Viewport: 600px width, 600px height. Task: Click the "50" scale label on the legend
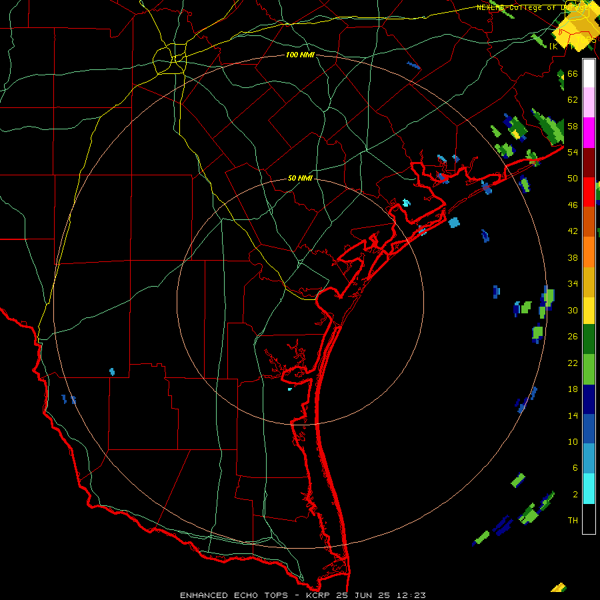[573, 179]
